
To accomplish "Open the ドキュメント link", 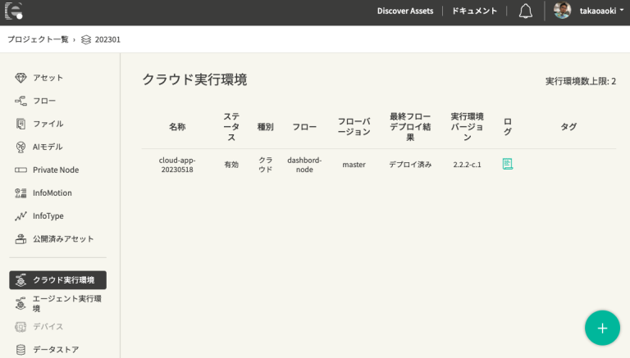I will pos(474,11).
